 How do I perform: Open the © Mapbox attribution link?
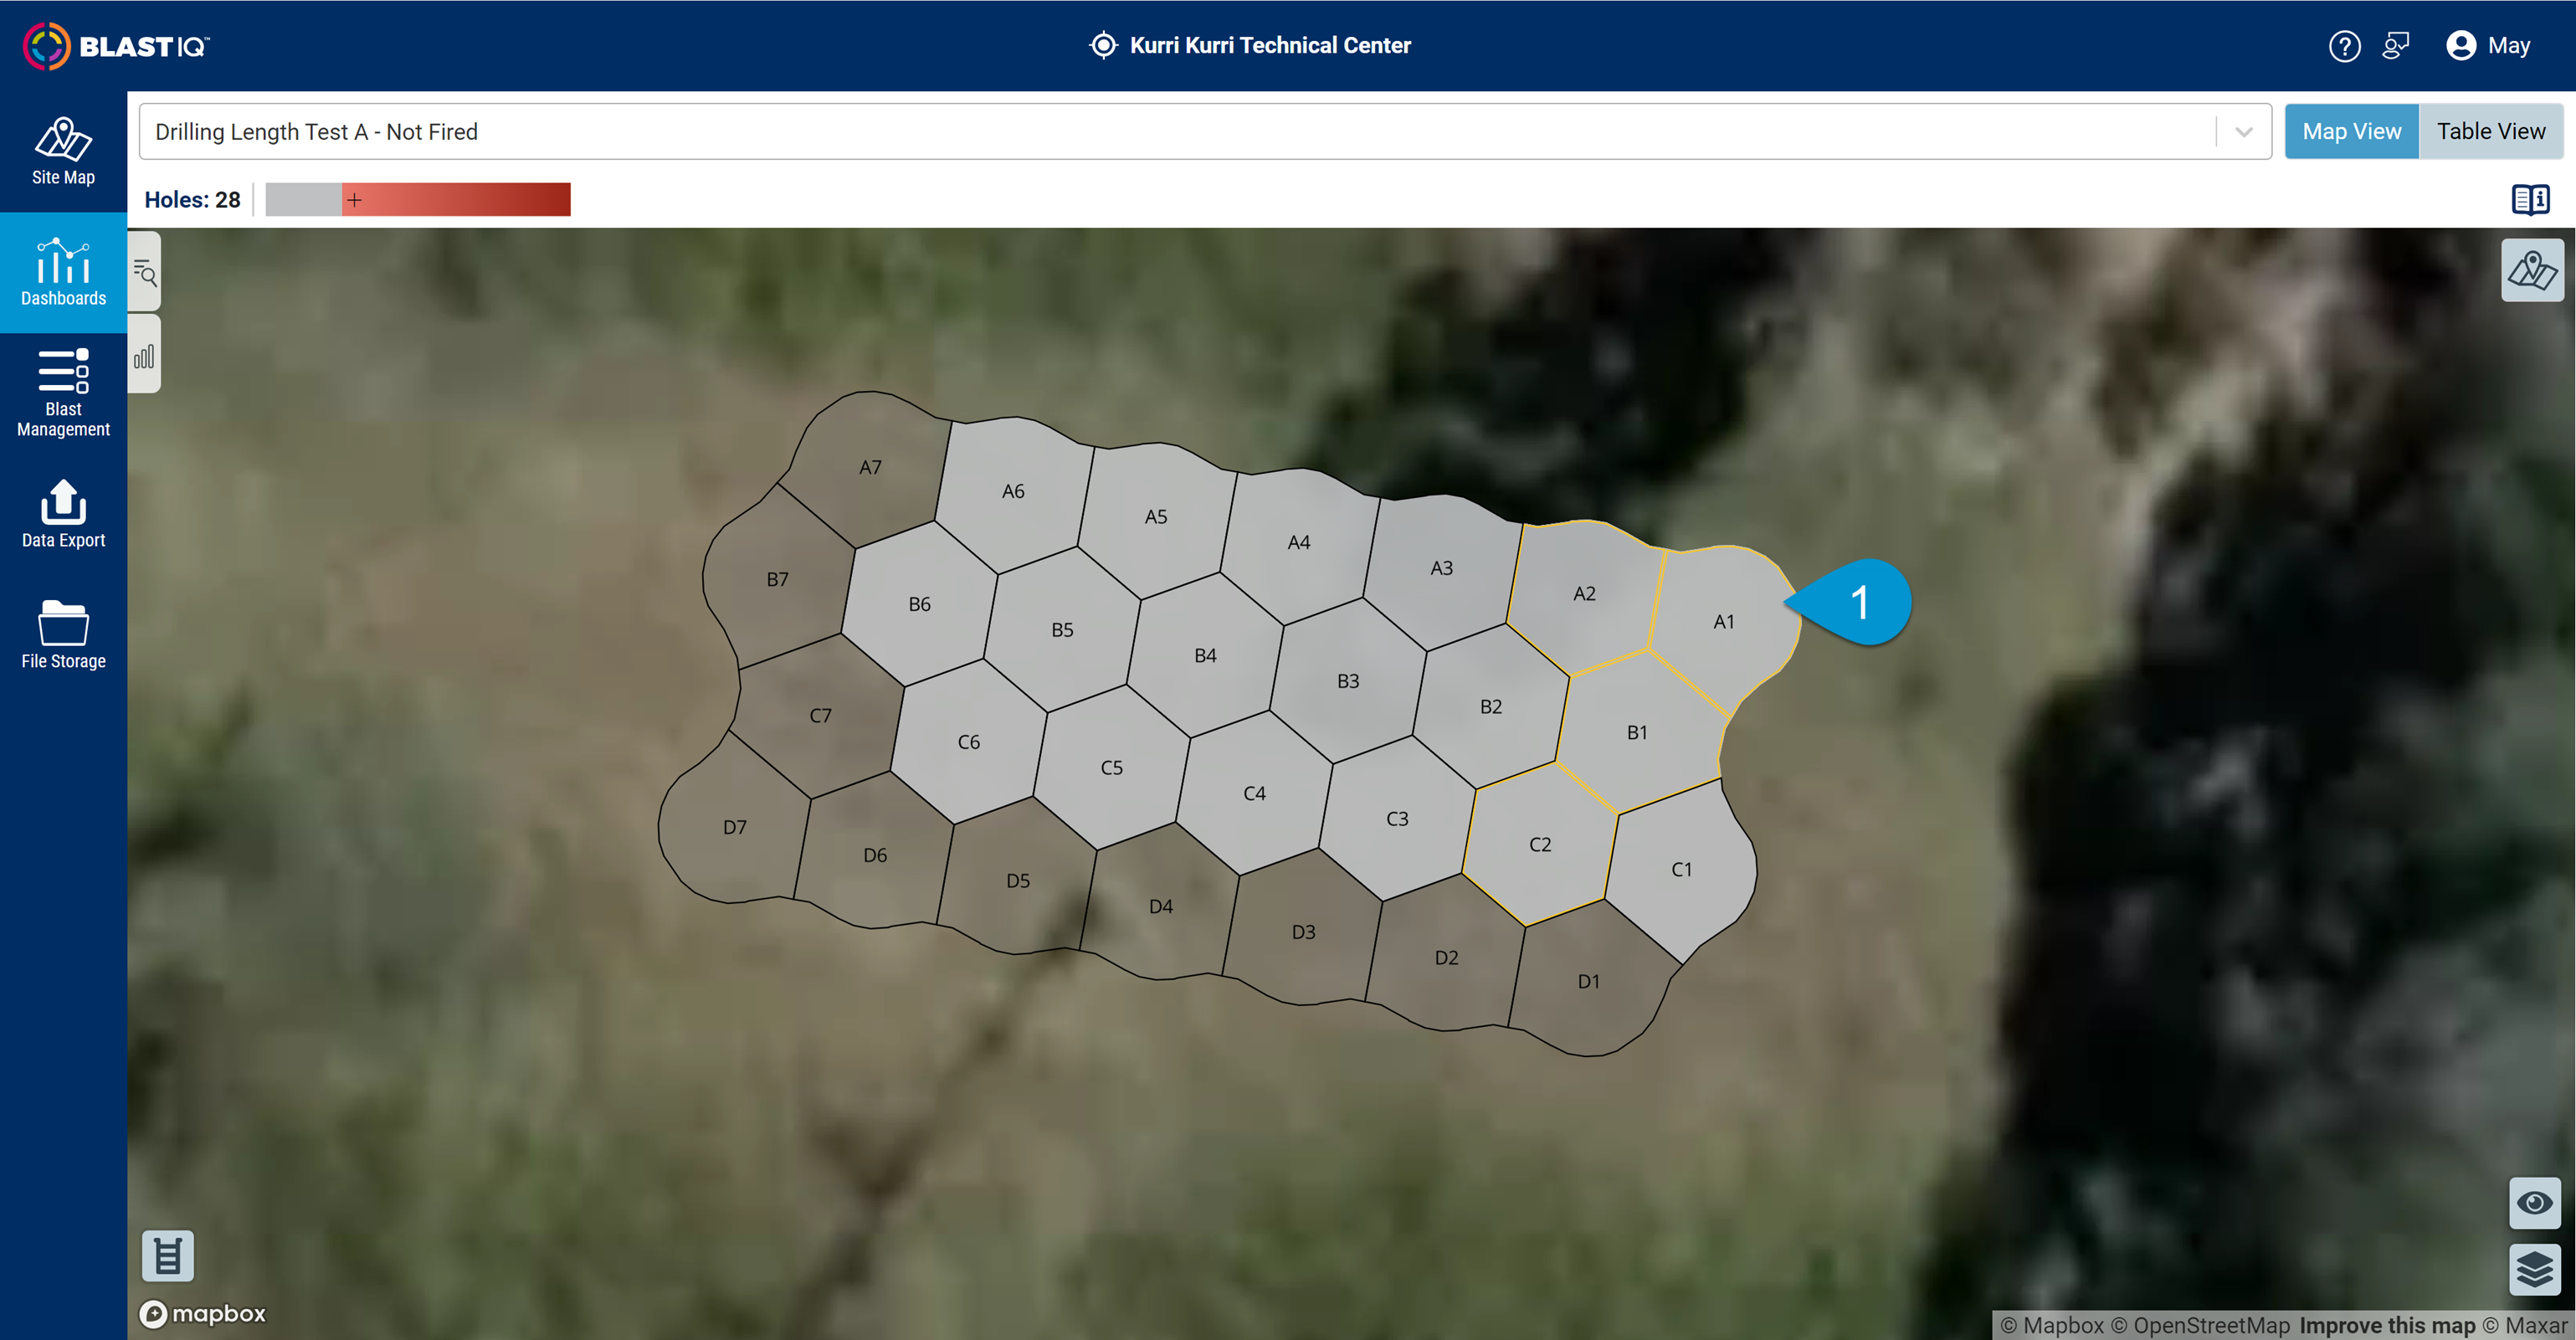click(2052, 1325)
